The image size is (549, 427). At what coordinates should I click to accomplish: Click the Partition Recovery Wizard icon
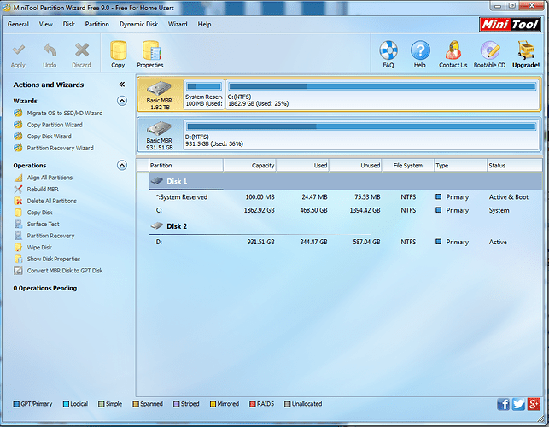click(18, 148)
